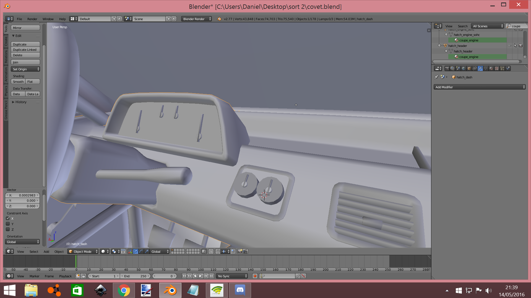
Task: Toggle hatch_header renderability camera icon
Action: [x=520, y=46]
